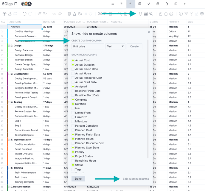Collapse the 7. Documentation task group

click(9, 187)
